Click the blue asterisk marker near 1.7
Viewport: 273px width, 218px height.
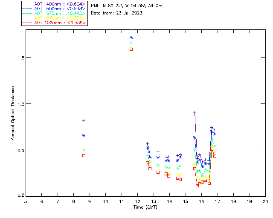[x=131, y=37]
